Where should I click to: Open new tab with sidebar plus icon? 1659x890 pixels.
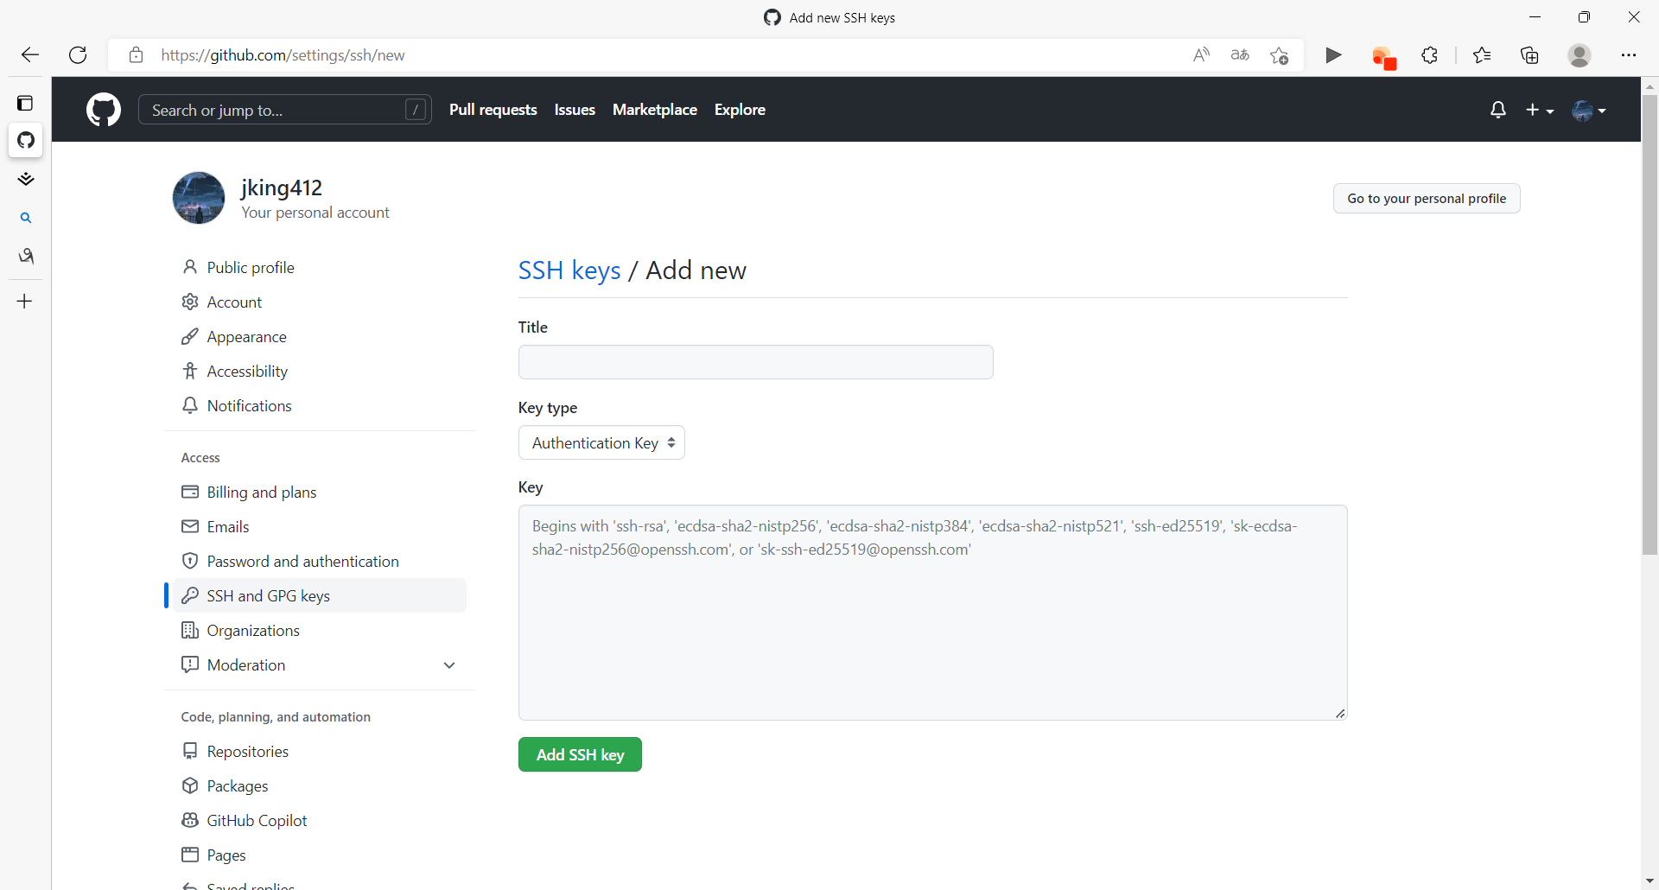pyautogui.click(x=25, y=302)
